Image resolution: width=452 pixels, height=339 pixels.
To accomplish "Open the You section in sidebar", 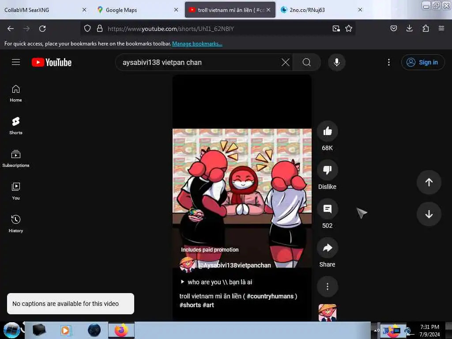I will coord(16,191).
